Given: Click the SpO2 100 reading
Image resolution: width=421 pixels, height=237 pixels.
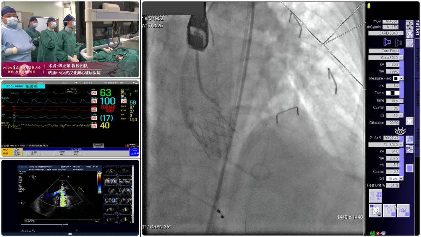Looking at the screenshot, I should 108,101.
